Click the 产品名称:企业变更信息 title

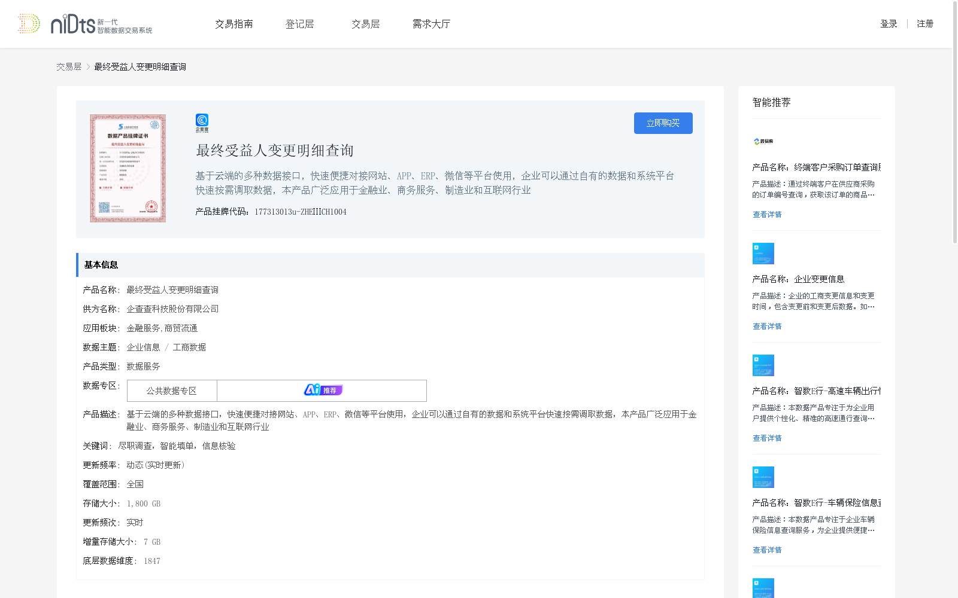[798, 279]
